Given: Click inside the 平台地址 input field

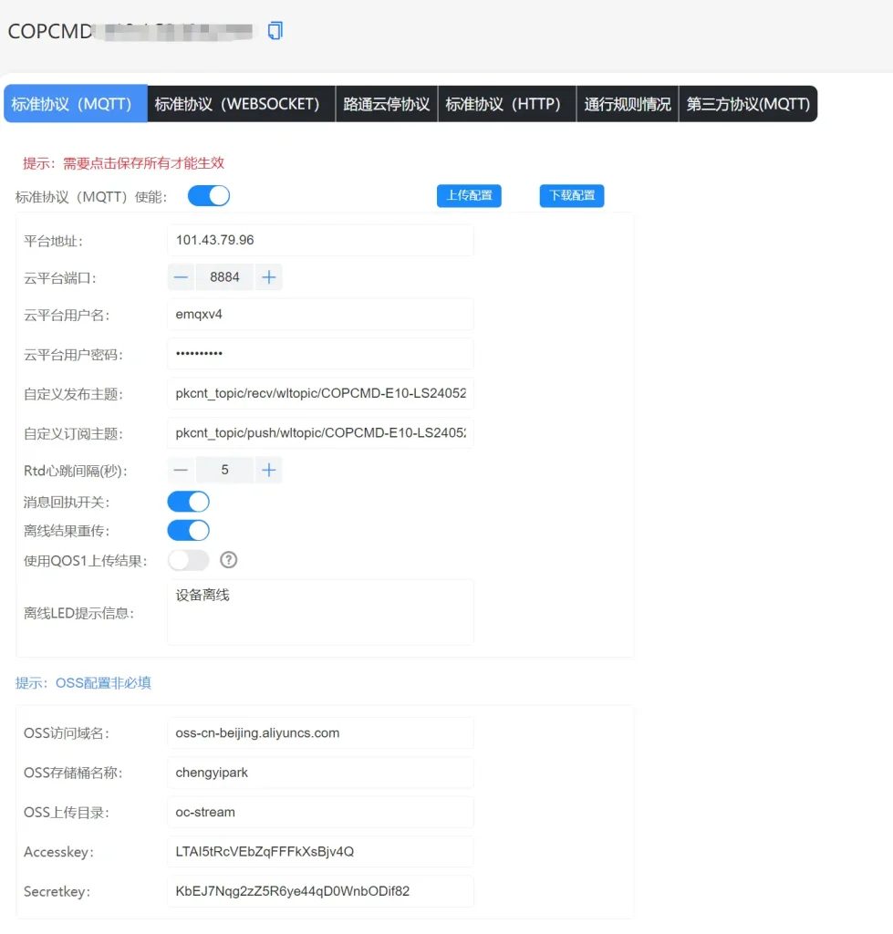Looking at the screenshot, I should [x=319, y=239].
